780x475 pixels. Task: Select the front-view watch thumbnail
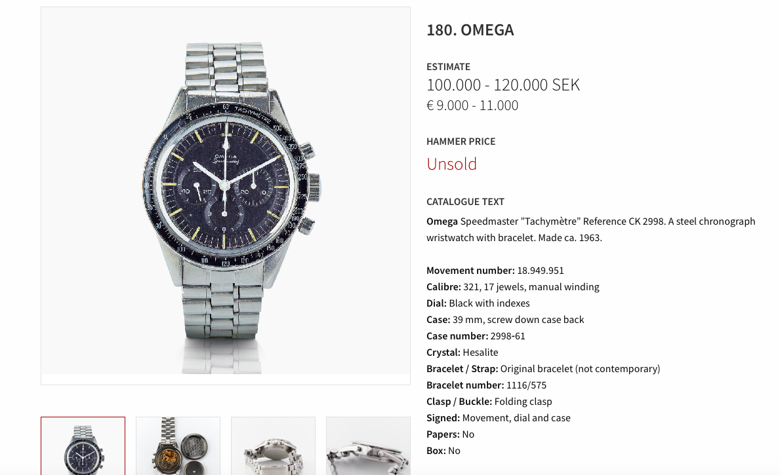83,446
